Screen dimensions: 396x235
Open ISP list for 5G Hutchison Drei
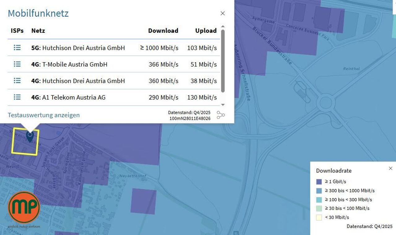coord(17,47)
